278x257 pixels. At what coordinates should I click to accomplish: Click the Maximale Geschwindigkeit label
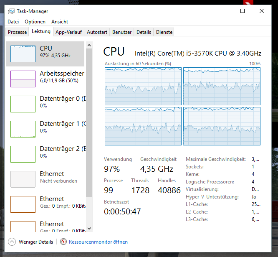coord(215,159)
